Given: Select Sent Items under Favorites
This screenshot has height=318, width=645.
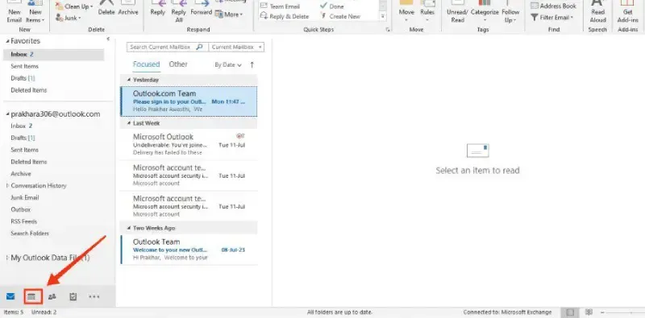Looking at the screenshot, I should (x=25, y=66).
